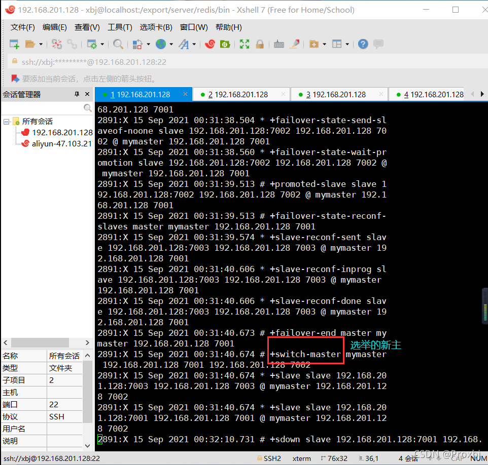Click the New Session toolbar icon
The height and width of the screenshot is (465, 488).
click(14, 44)
